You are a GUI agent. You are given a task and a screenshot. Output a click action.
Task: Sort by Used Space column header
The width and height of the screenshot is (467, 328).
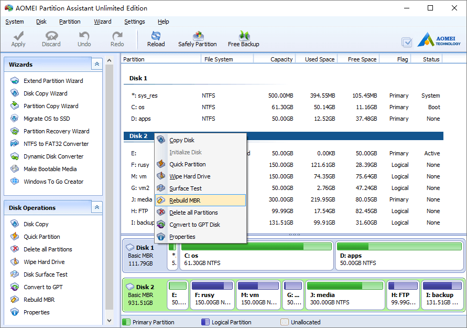[316, 59]
